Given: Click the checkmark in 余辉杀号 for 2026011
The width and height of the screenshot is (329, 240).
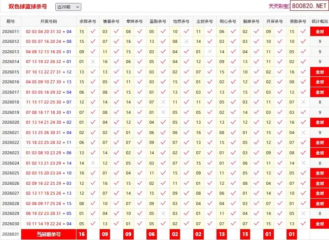Looking at the screenshot, I should point(93,32).
